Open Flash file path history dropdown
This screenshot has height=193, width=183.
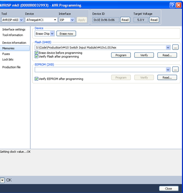(x=168, y=48)
